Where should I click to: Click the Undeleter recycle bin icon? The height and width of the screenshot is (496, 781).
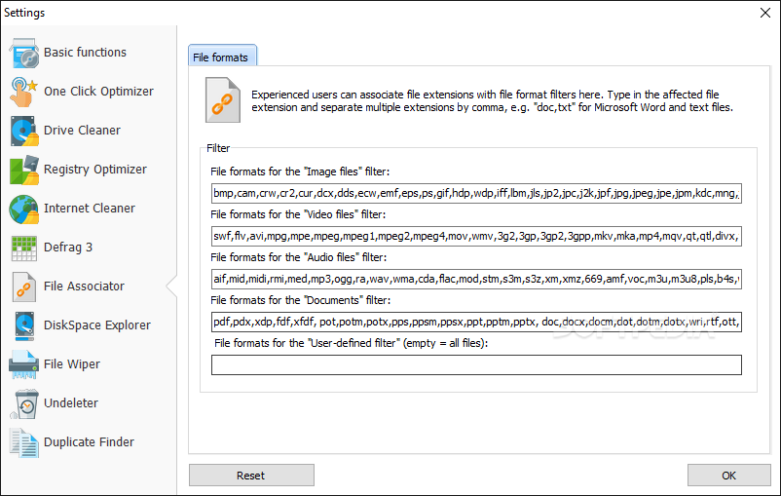pos(24,403)
